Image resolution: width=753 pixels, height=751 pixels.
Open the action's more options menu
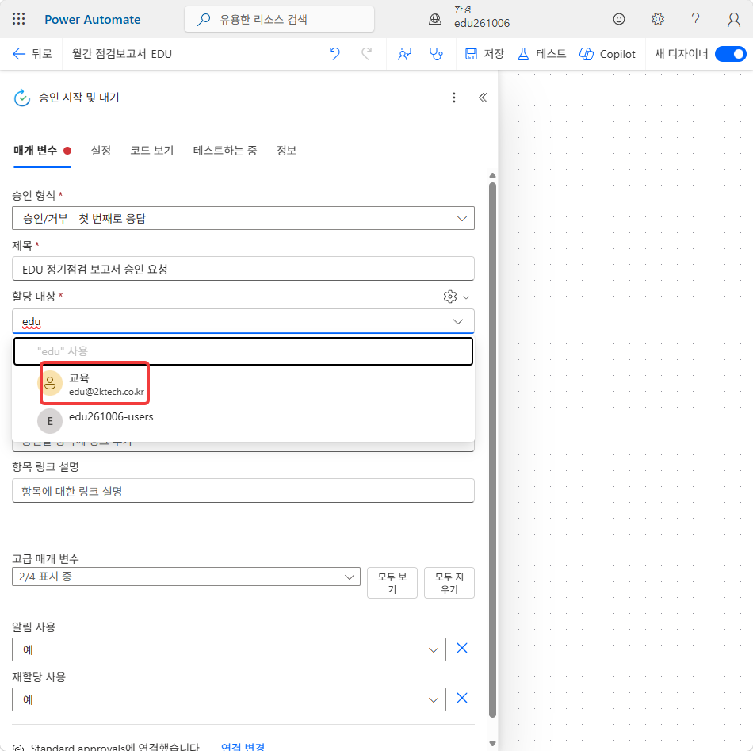454,98
